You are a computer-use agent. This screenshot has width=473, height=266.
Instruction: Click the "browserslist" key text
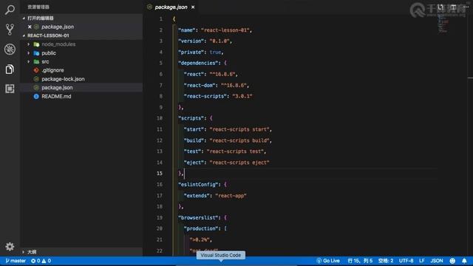point(198,217)
